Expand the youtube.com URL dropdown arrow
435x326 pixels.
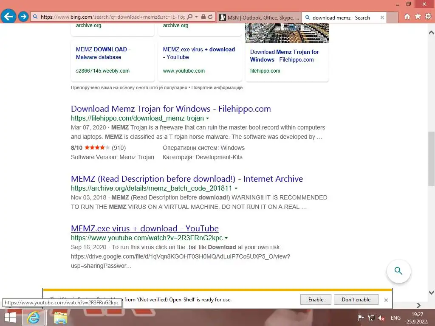[x=226, y=238]
